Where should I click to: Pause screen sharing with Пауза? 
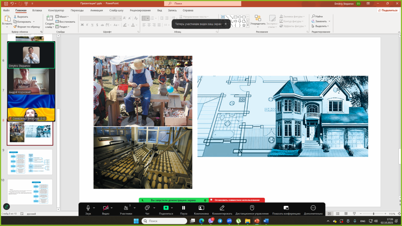tap(183, 208)
